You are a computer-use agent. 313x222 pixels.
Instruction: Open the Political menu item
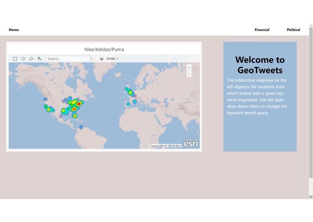click(x=294, y=30)
